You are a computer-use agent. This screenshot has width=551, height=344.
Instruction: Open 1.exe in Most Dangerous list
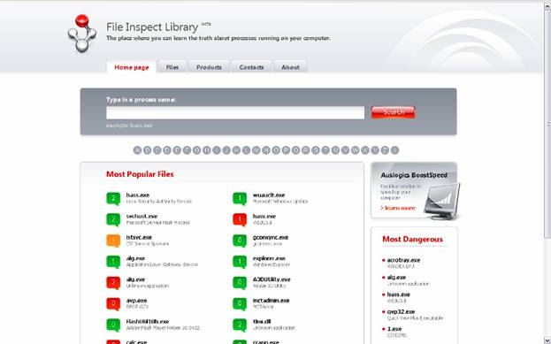point(394,329)
